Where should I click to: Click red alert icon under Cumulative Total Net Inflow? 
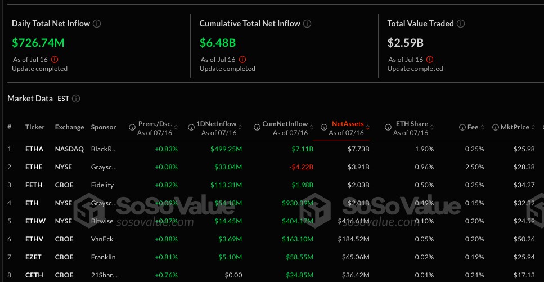point(242,60)
